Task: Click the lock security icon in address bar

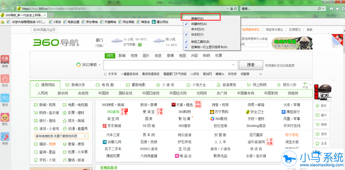Action: click(x=232, y=9)
